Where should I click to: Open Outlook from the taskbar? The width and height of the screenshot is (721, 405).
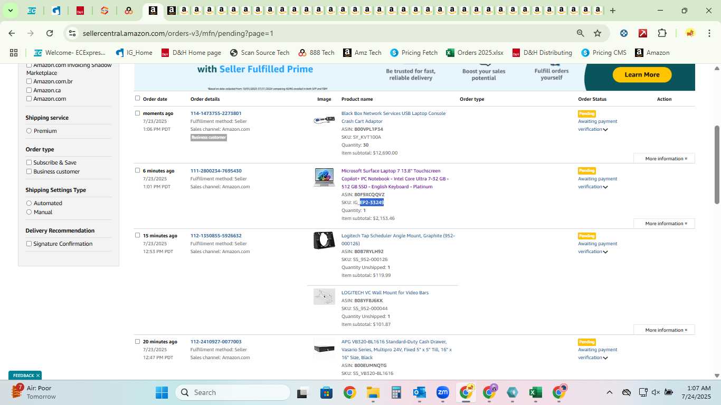419,392
